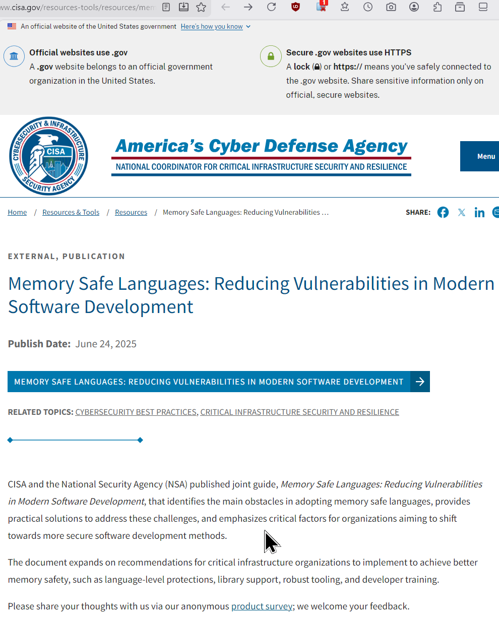The image size is (499, 622).
Task: Click the CISA agency seal logo
Action: point(49,156)
